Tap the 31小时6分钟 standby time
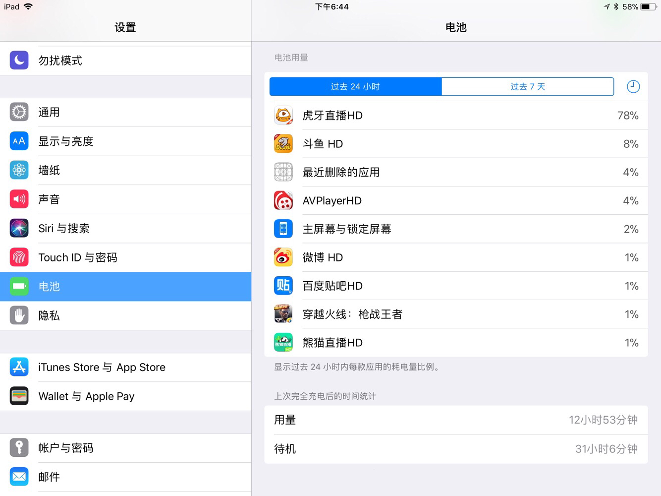The height and width of the screenshot is (496, 661). [606, 449]
